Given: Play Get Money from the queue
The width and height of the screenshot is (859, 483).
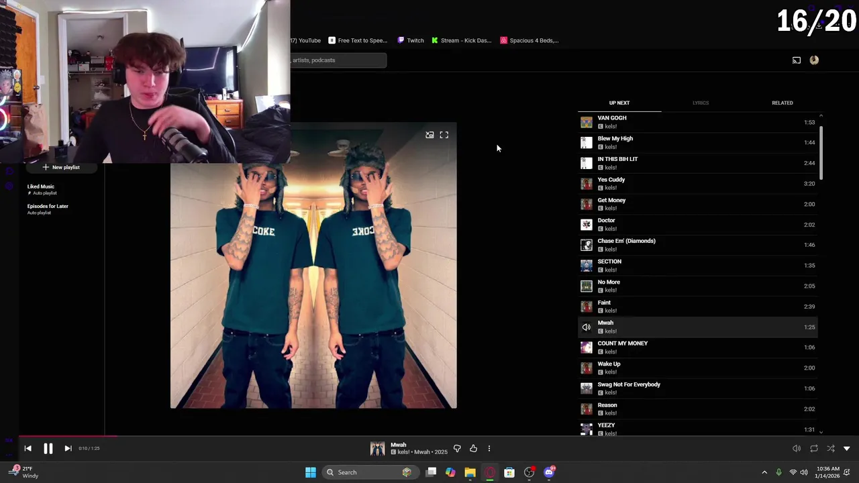Looking at the screenshot, I should pyautogui.click(x=698, y=204).
